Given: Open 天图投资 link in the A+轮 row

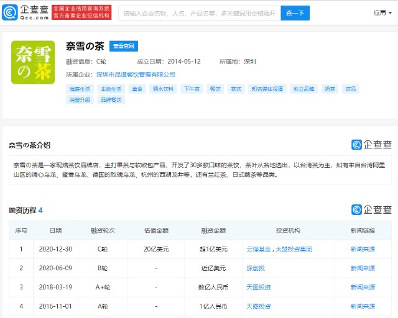Looking at the screenshot, I should (x=259, y=287).
